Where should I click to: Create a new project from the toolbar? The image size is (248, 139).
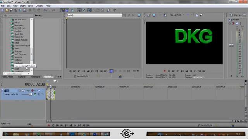tap(2, 10)
